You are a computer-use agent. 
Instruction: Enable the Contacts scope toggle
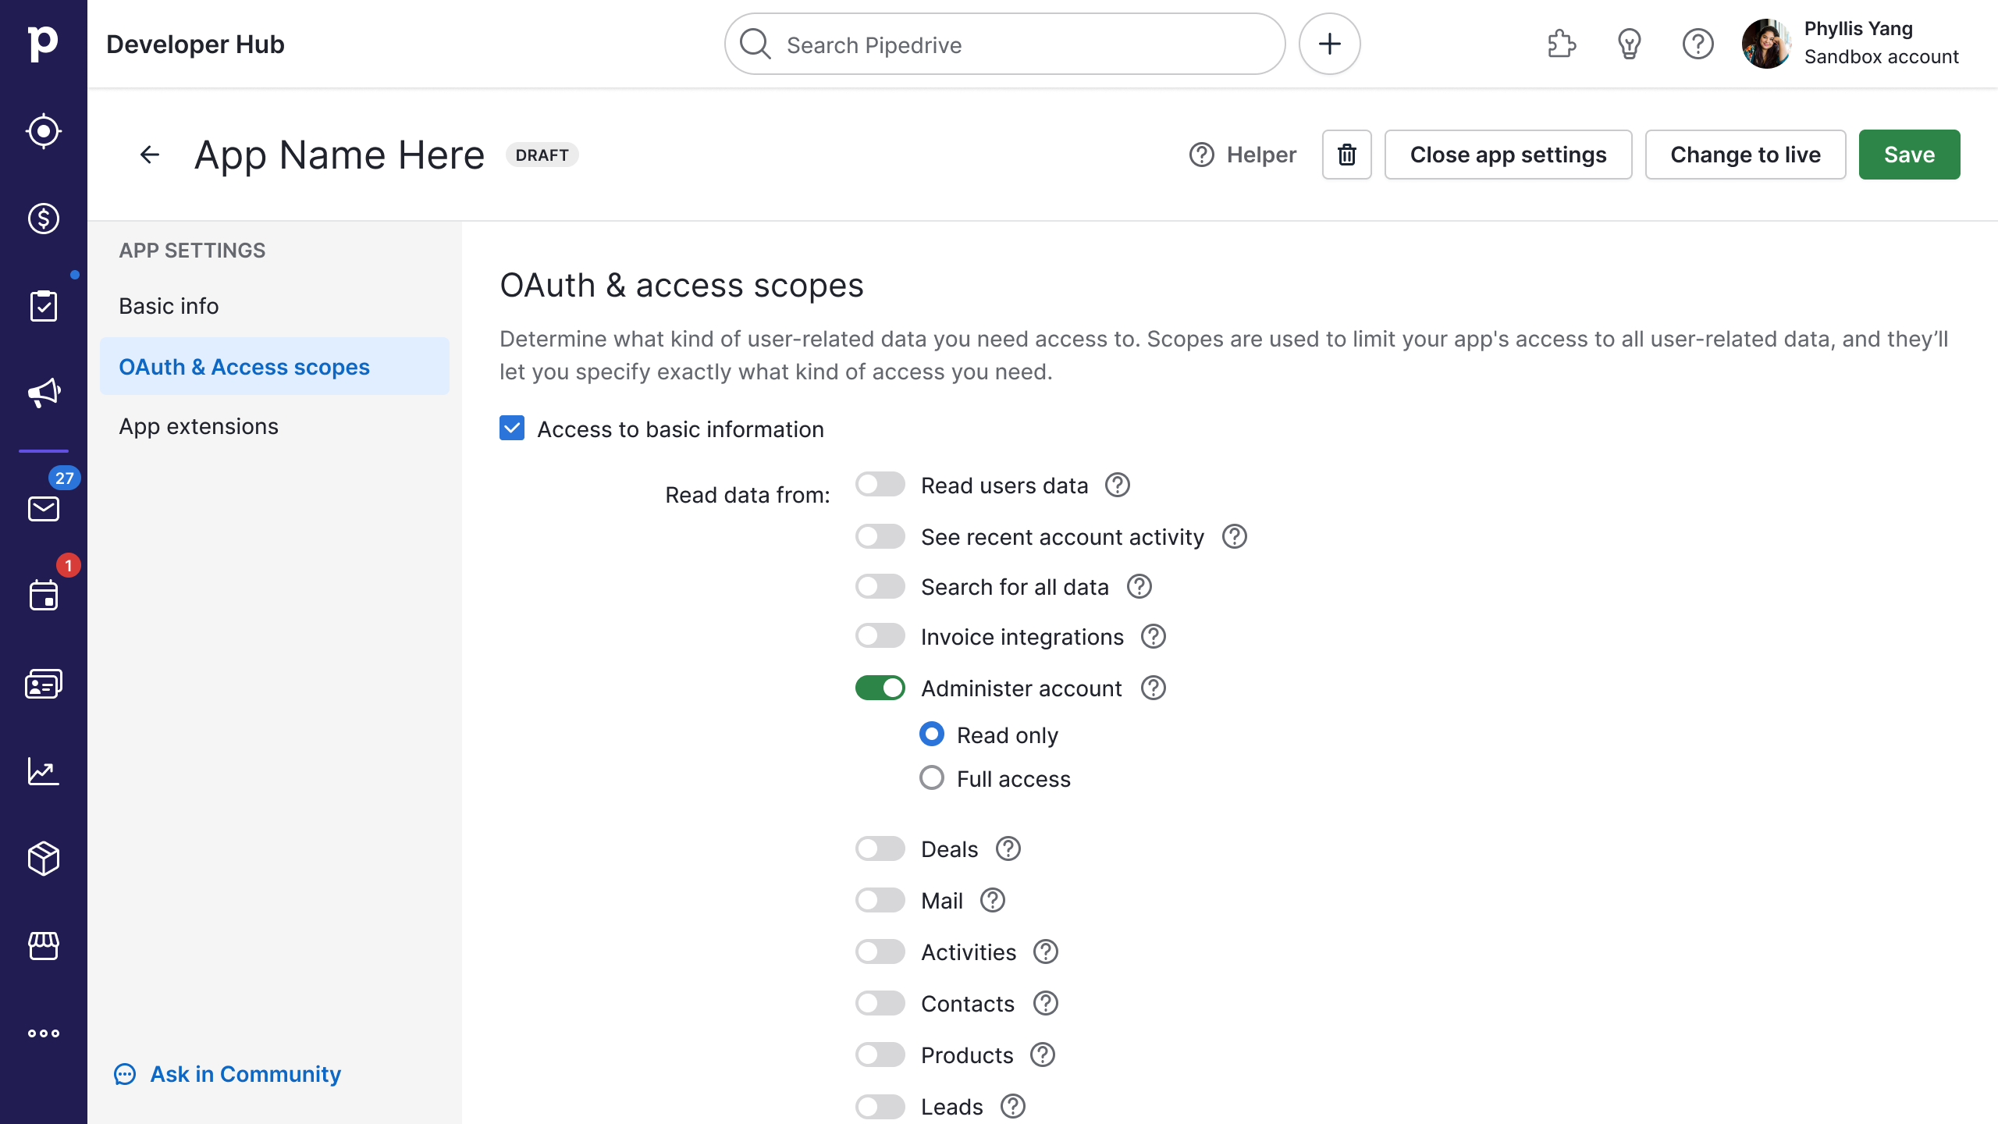(x=880, y=1003)
